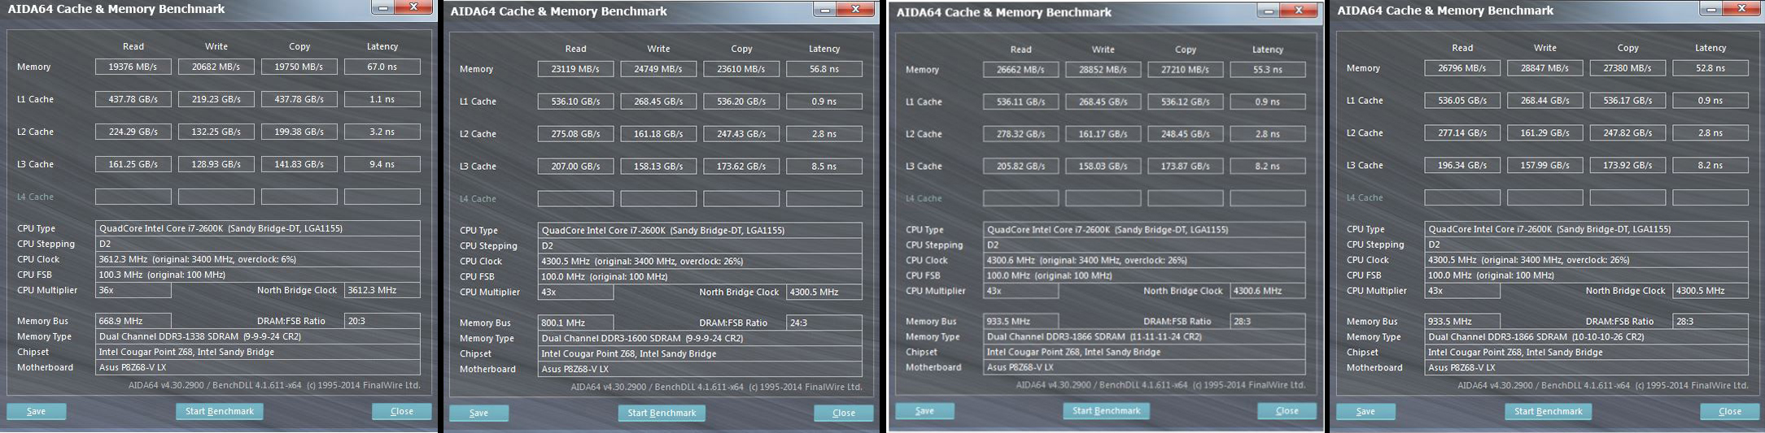Select the 20682 MB/s memory write value
Viewport: 1765px width, 433px height.
click(x=216, y=67)
